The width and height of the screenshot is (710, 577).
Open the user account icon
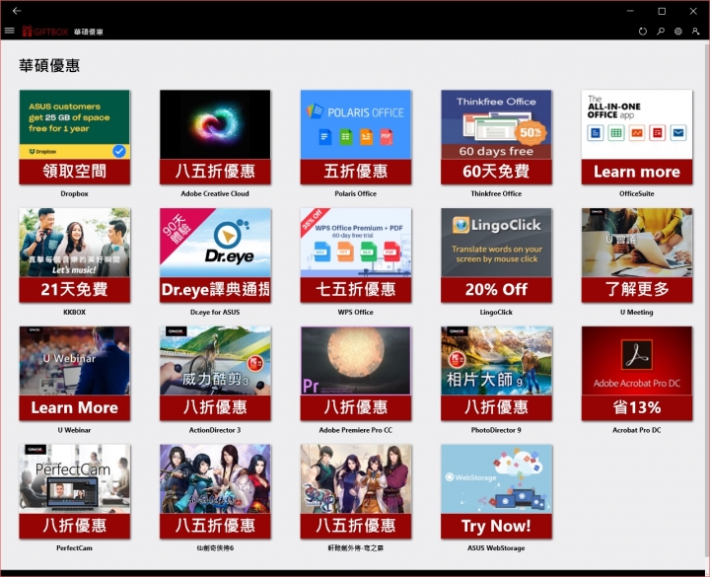tap(695, 32)
